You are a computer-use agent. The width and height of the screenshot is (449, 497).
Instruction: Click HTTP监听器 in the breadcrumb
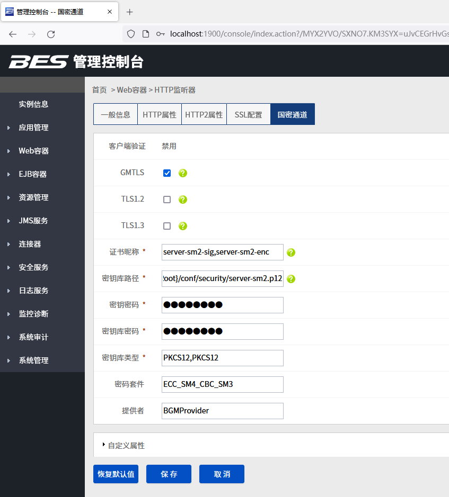pos(175,90)
